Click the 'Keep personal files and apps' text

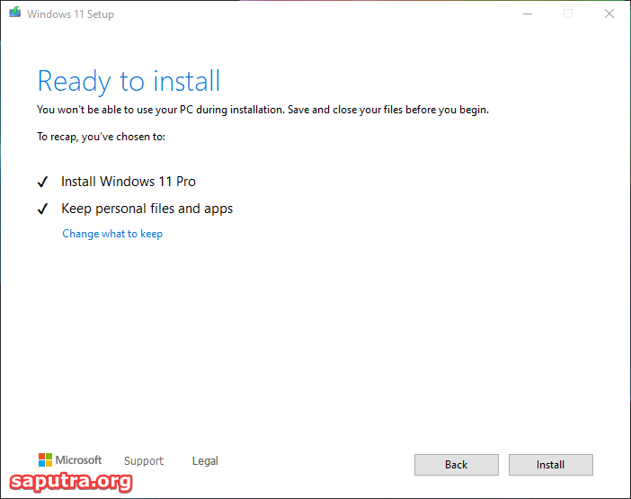tap(147, 209)
